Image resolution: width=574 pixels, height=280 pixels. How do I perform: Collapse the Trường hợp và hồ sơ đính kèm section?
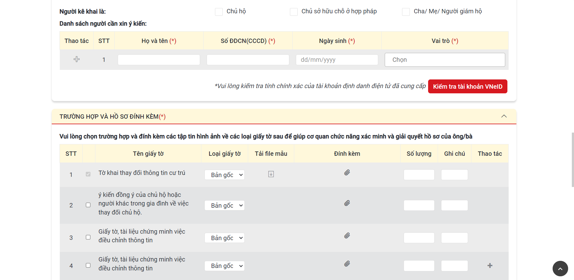pos(504,117)
